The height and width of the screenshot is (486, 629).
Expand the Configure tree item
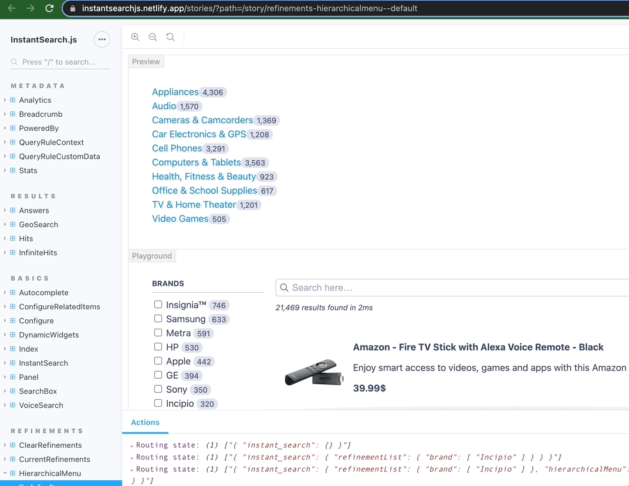[x=5, y=320]
